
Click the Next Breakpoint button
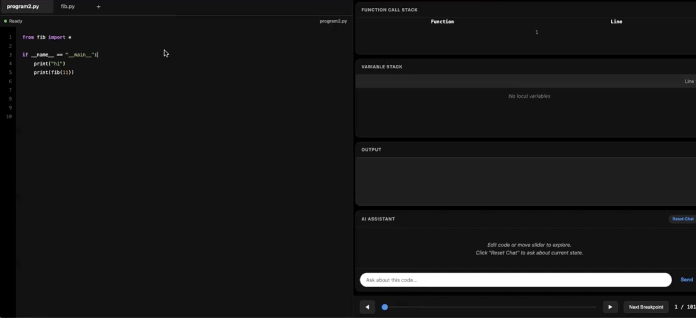645,307
